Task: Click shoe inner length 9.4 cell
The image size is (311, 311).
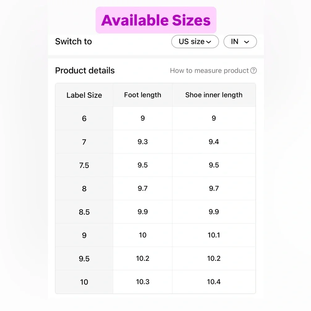Action: tap(214, 142)
